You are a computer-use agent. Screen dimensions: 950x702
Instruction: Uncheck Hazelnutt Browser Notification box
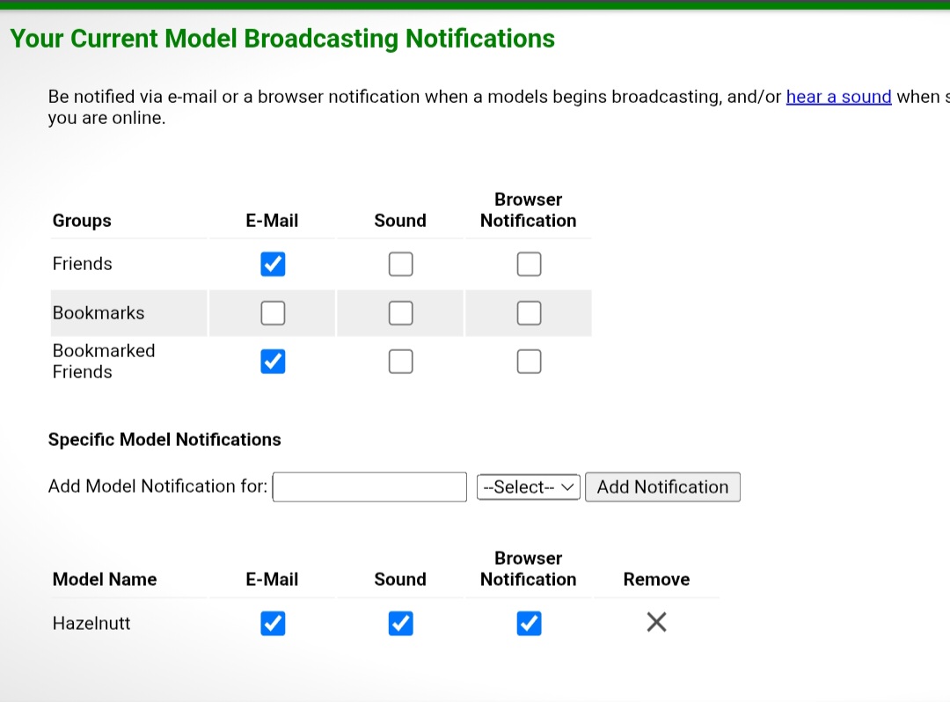[529, 624]
